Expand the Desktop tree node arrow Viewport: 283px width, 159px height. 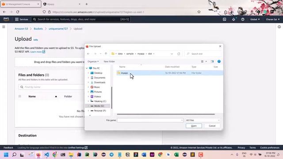88,73
